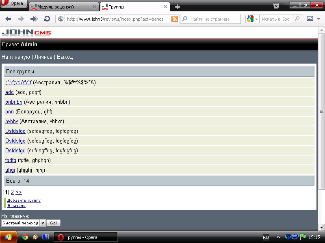
Task: Click the globe site info icon
Action: click(x=61, y=19)
